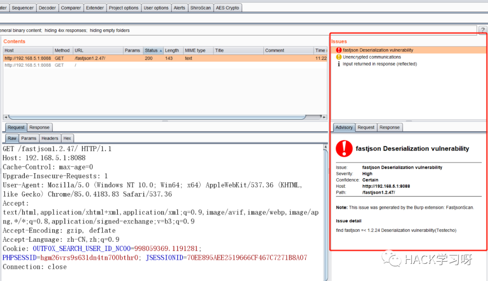Image resolution: width=488 pixels, height=281 pixels.
Task: Open the issue Response tab
Action: [x=389, y=127]
